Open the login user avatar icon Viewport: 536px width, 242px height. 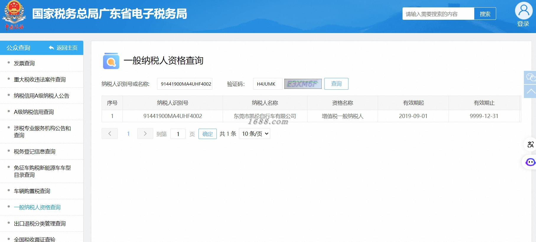pos(524,11)
